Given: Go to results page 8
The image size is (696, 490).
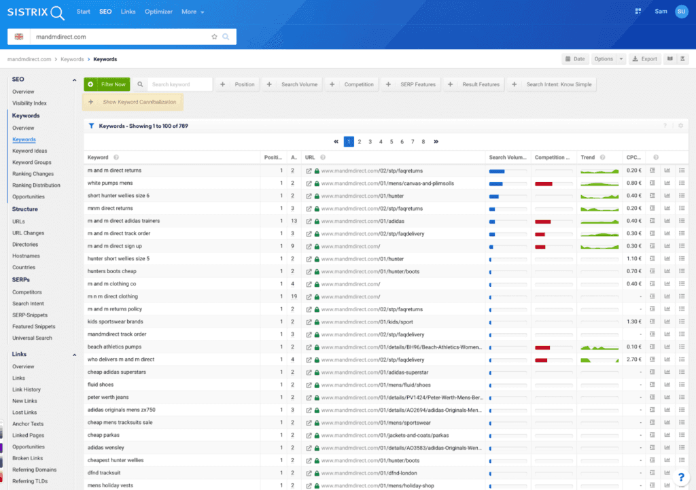Looking at the screenshot, I should (x=423, y=142).
